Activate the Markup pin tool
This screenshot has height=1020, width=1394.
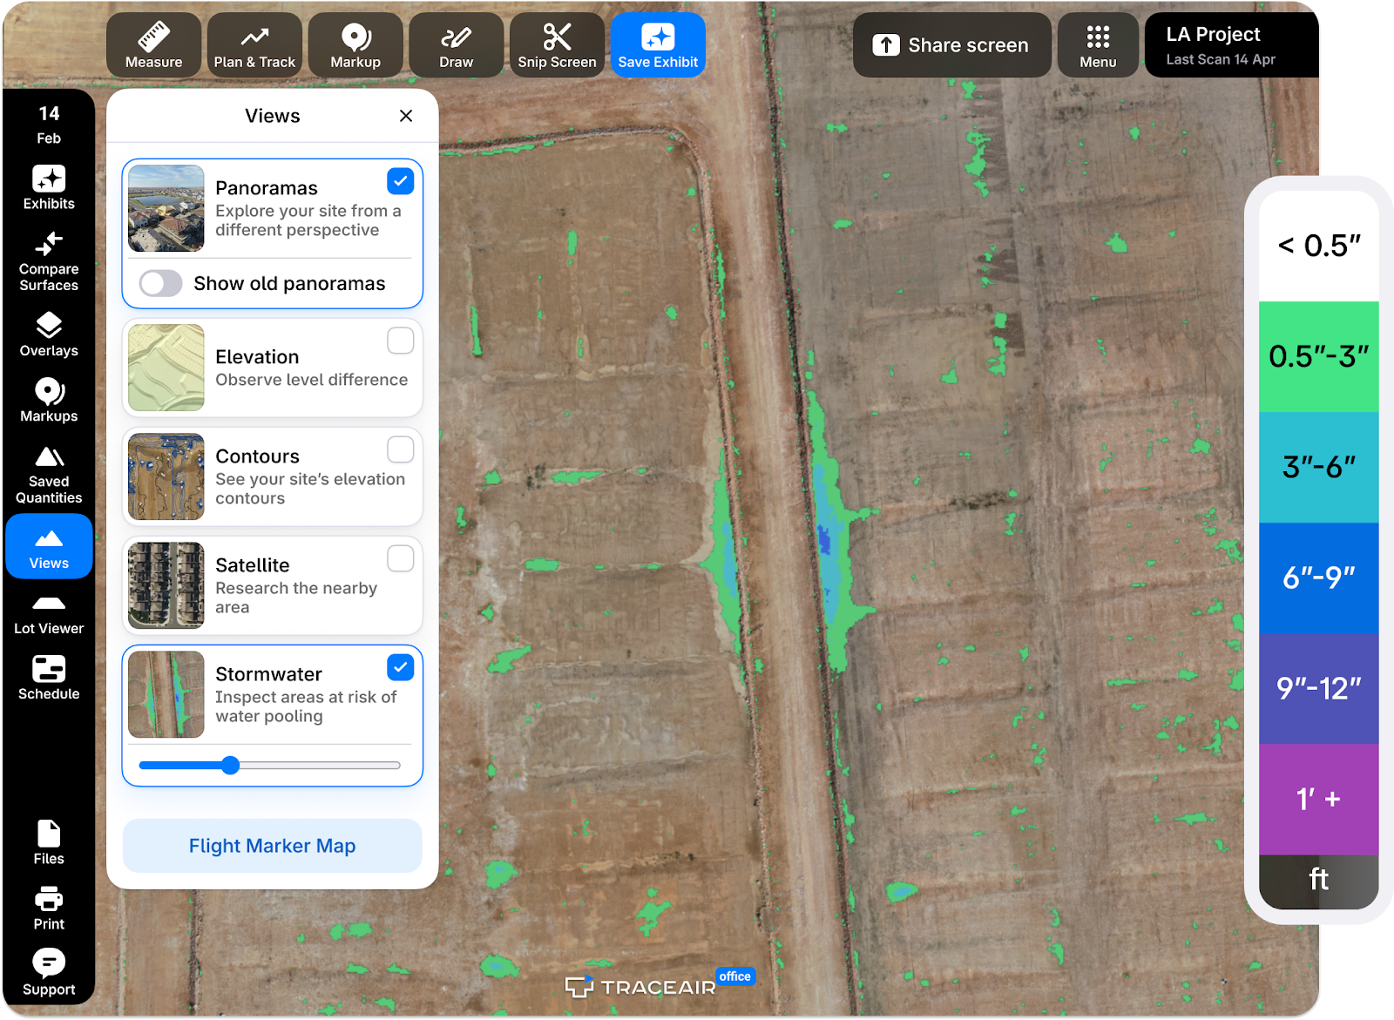tap(355, 45)
